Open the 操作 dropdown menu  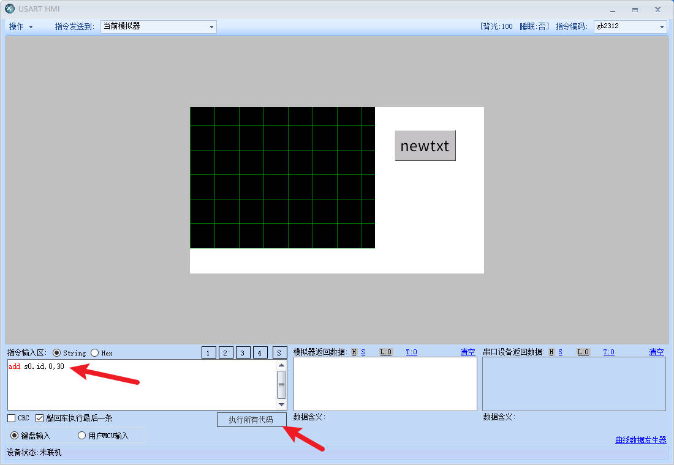coord(21,27)
